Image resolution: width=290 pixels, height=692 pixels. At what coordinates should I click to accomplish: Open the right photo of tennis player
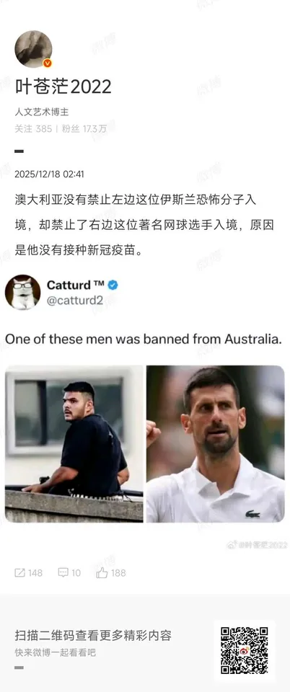click(216, 443)
